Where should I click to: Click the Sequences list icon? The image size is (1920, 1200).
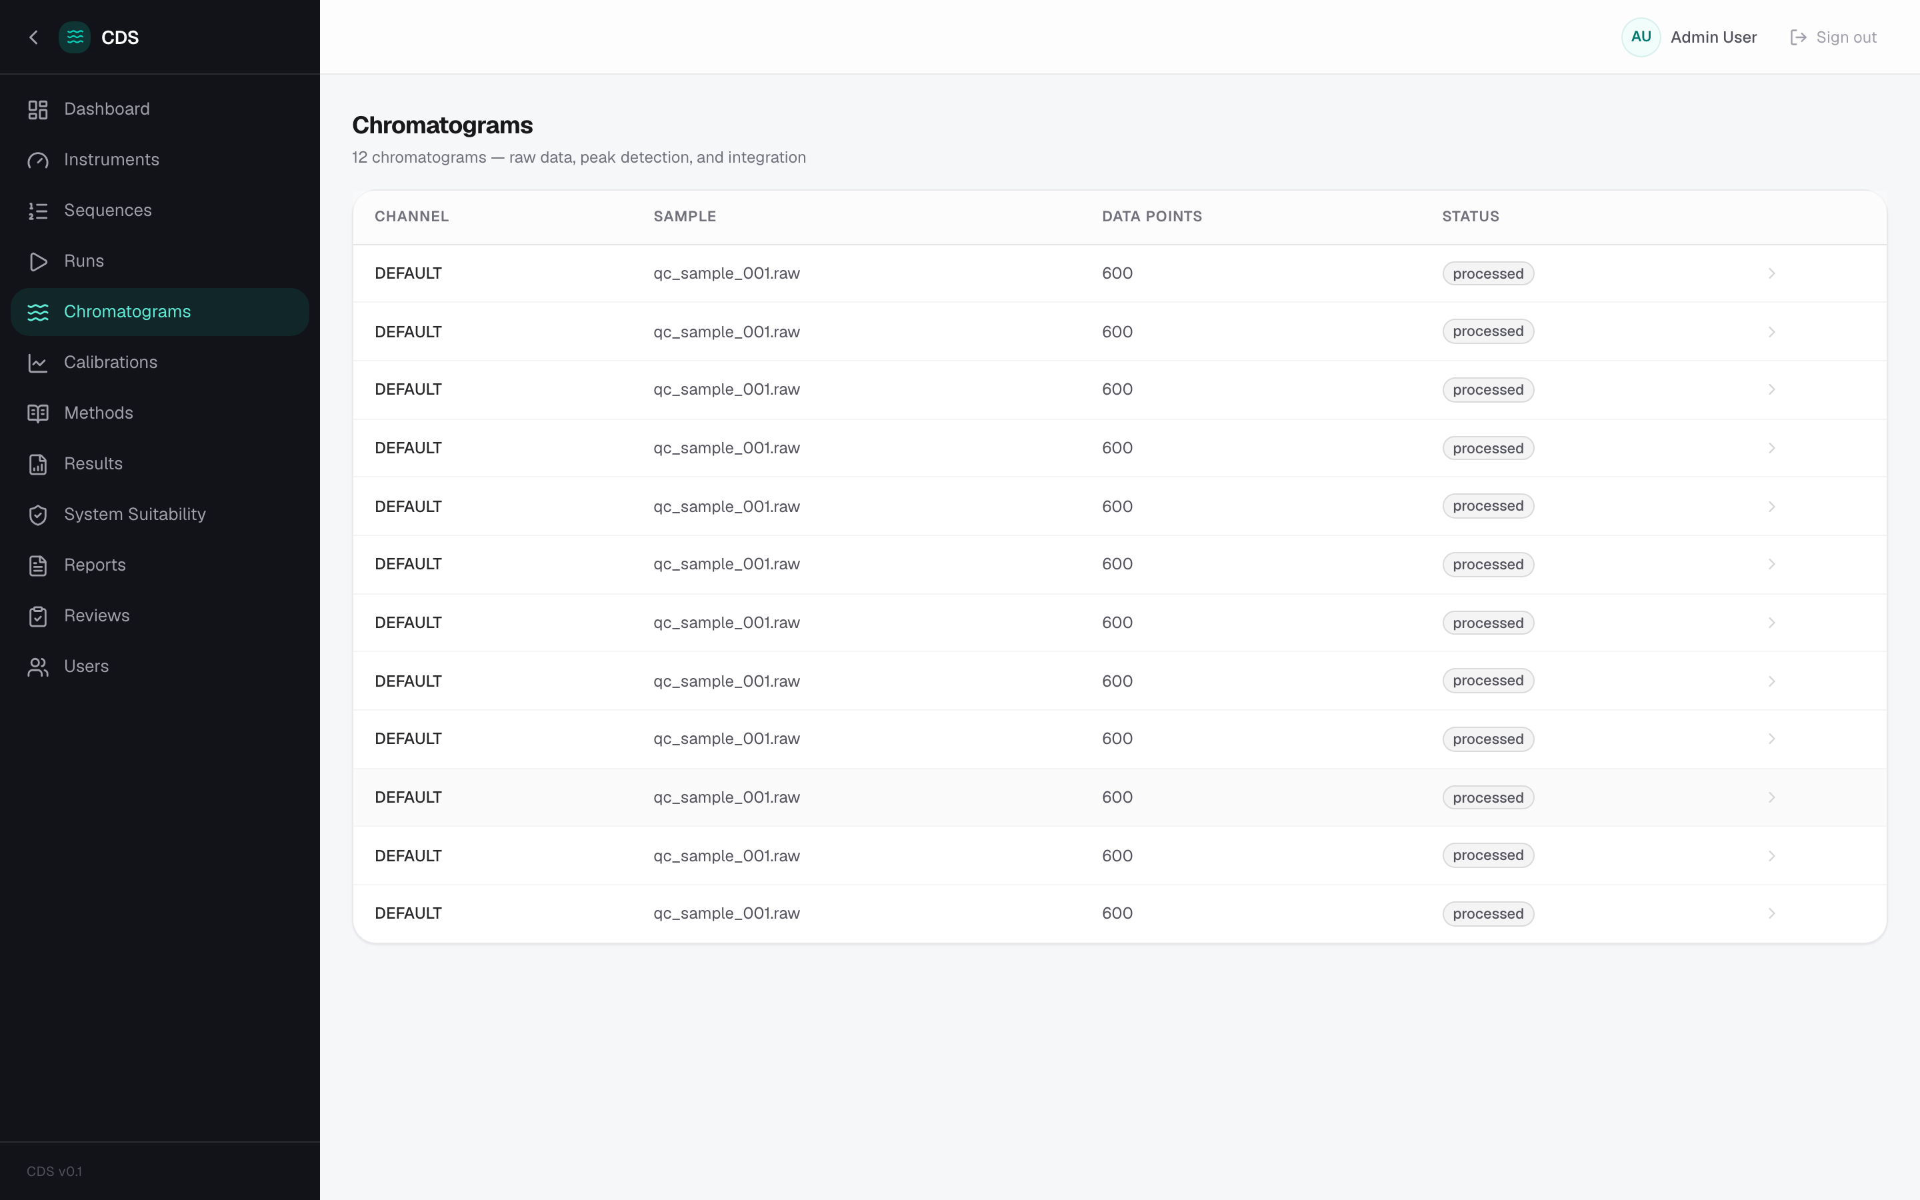tap(38, 211)
